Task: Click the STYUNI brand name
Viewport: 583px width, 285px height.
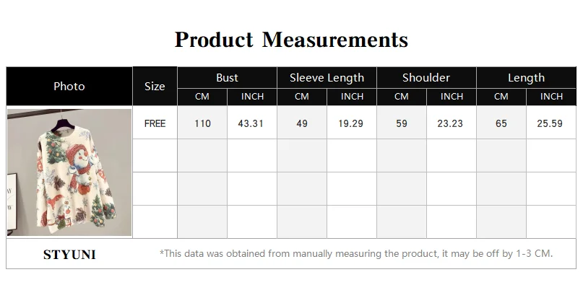Action: click(x=69, y=255)
